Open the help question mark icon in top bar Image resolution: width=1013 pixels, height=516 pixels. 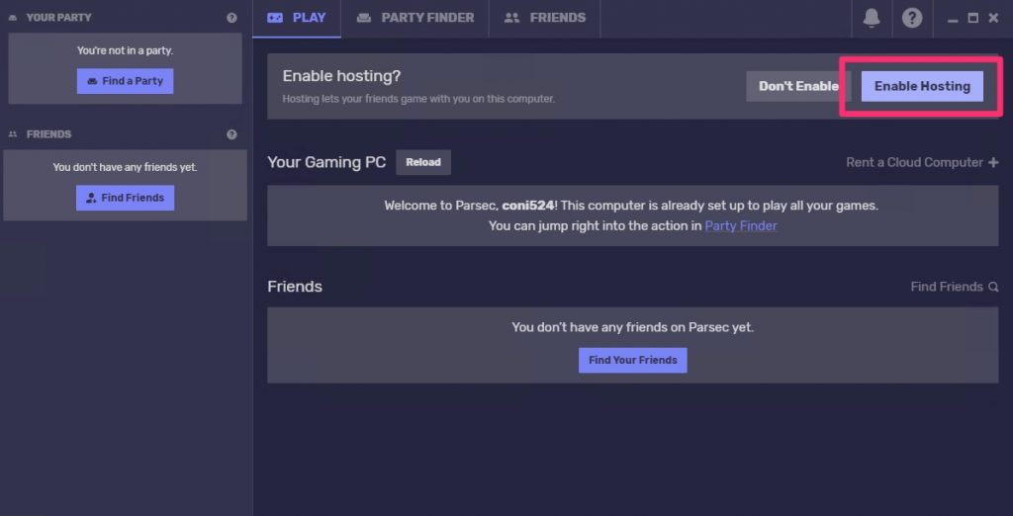(x=912, y=18)
